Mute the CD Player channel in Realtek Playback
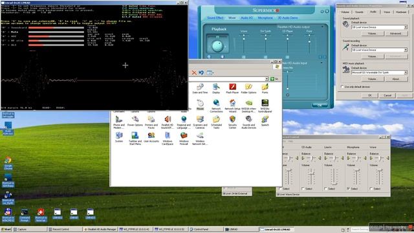The width and height of the screenshot is (414, 233). pos(287,57)
